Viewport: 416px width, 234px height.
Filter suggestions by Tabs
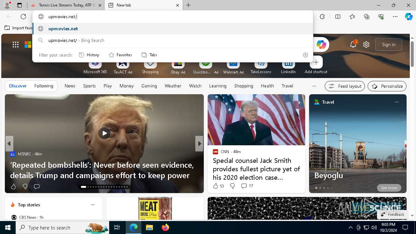[x=149, y=55]
